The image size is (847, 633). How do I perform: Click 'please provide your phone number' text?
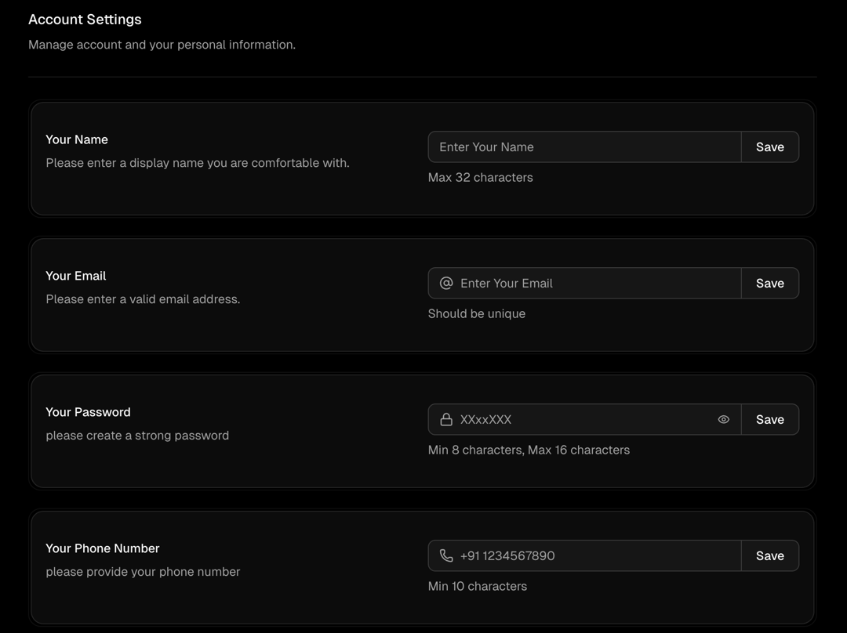coord(144,571)
